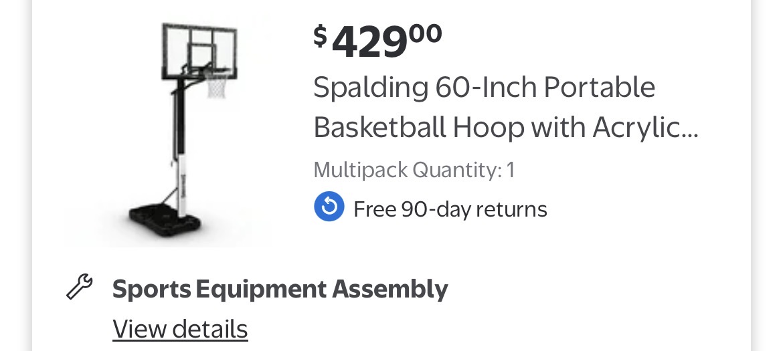Open View details for assembly service
This screenshot has height=351, width=783.
[180, 329]
